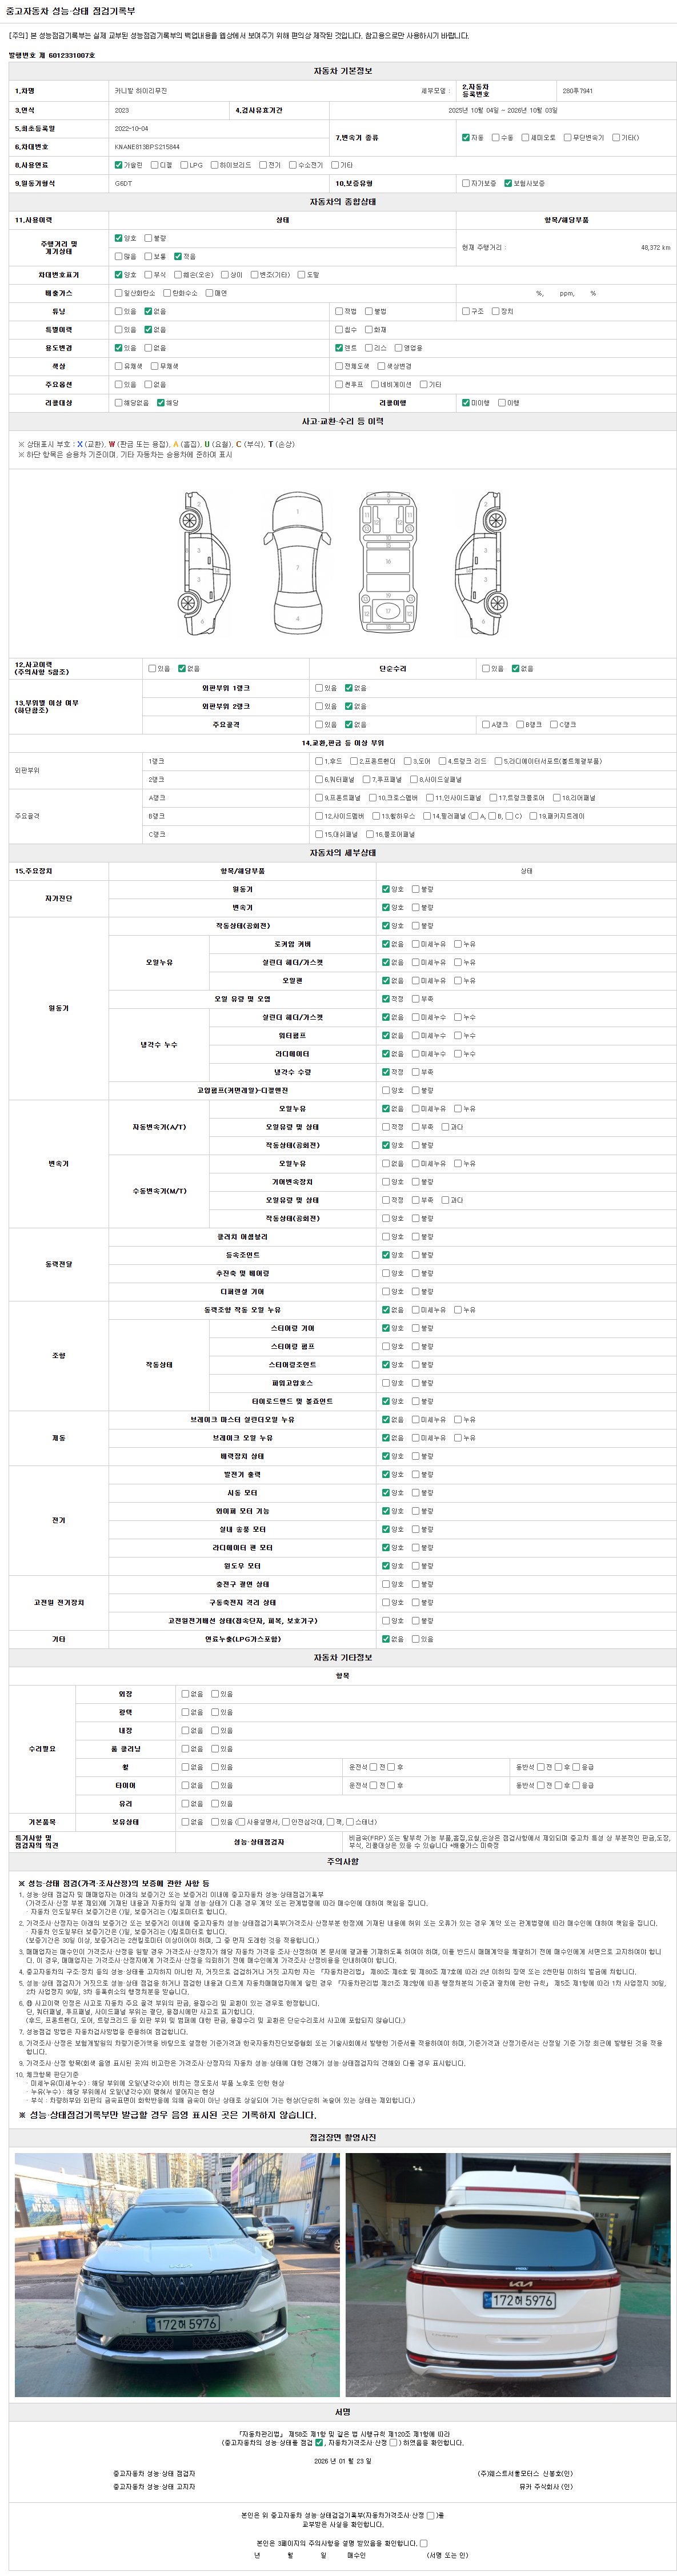Image resolution: width=677 pixels, height=2576 pixels.
Task: Check the LPG fuel checkbox
Action: (184, 165)
